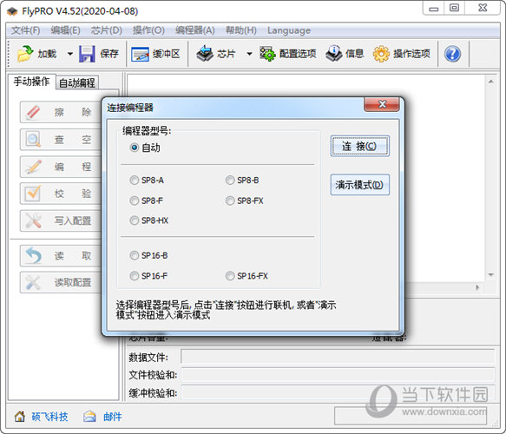
Task: Click the horizontal scroll right arrow
Action: click(477, 287)
